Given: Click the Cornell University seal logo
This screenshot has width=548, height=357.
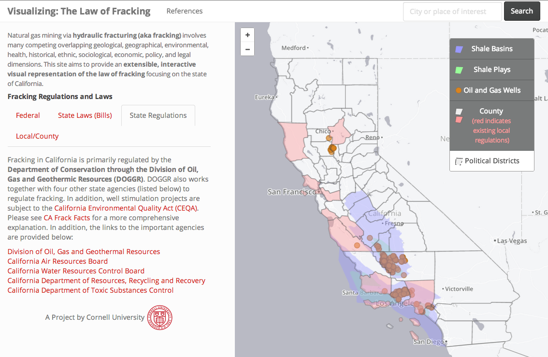Looking at the screenshot, I should coord(160,317).
